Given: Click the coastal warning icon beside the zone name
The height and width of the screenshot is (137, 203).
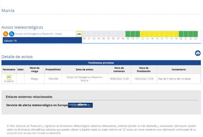Looking at the screenshot, I should 79,34.
